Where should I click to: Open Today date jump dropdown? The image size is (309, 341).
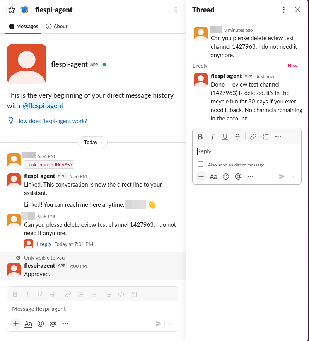tap(92, 142)
